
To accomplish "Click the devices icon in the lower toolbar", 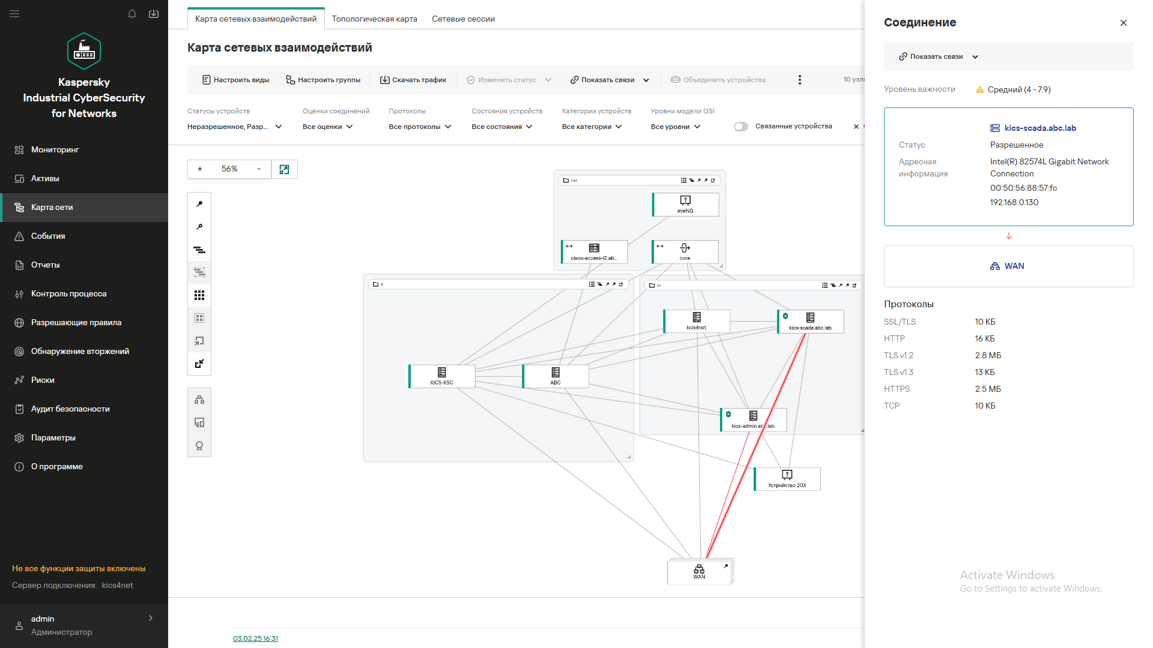I will 199,423.
